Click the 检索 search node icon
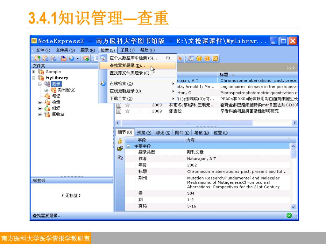This screenshot has height=244, width=326. 47,102
